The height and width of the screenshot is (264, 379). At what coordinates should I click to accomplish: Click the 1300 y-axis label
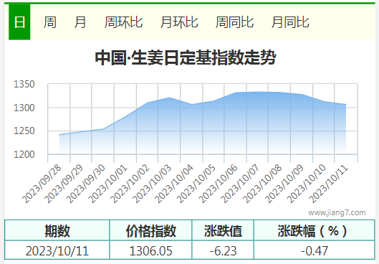[24, 108]
